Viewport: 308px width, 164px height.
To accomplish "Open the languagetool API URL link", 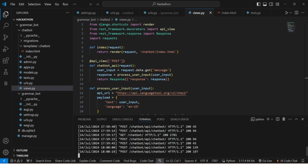I will (x=151, y=93).
